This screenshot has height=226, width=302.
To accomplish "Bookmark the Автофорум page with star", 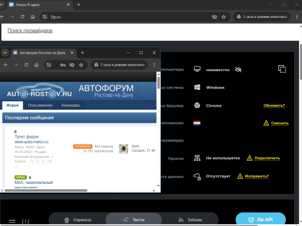I will (x=81, y=64).
